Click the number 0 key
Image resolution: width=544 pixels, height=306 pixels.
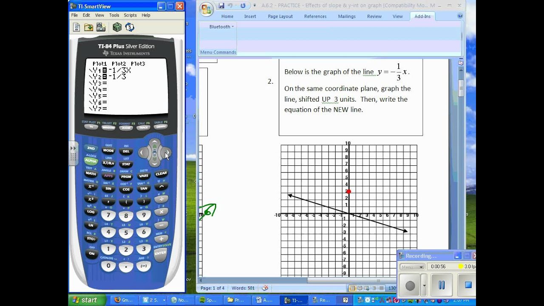coord(108,266)
